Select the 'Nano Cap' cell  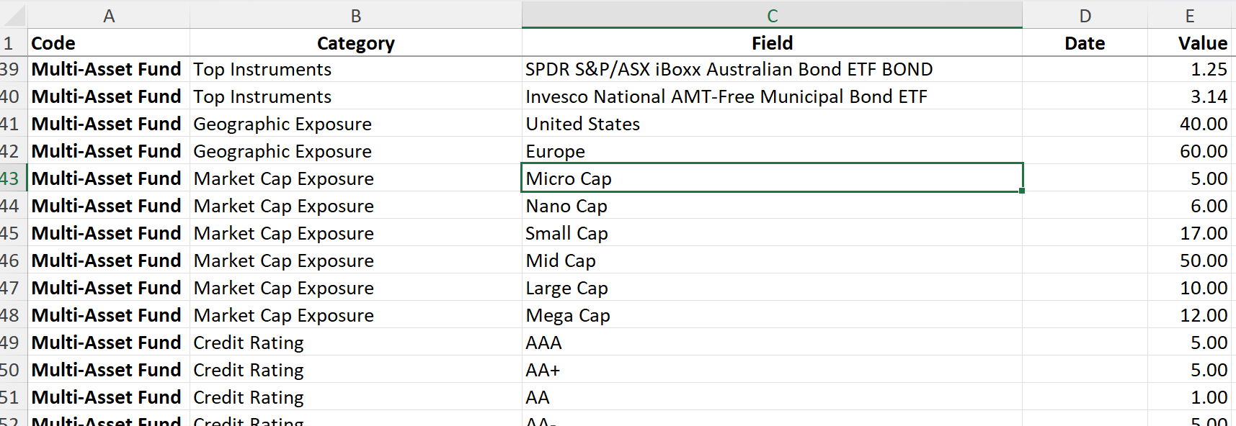772,206
